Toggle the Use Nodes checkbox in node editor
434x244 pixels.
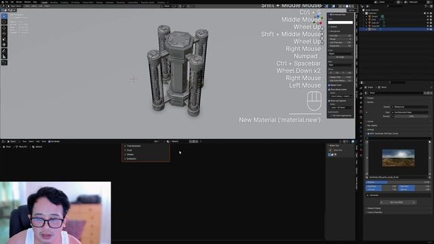point(50,142)
